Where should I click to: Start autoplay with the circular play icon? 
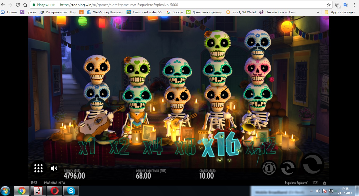click(x=288, y=168)
